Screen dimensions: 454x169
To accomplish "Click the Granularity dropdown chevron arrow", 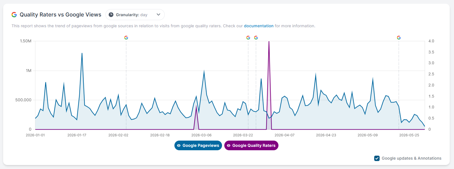I will (x=158, y=15).
